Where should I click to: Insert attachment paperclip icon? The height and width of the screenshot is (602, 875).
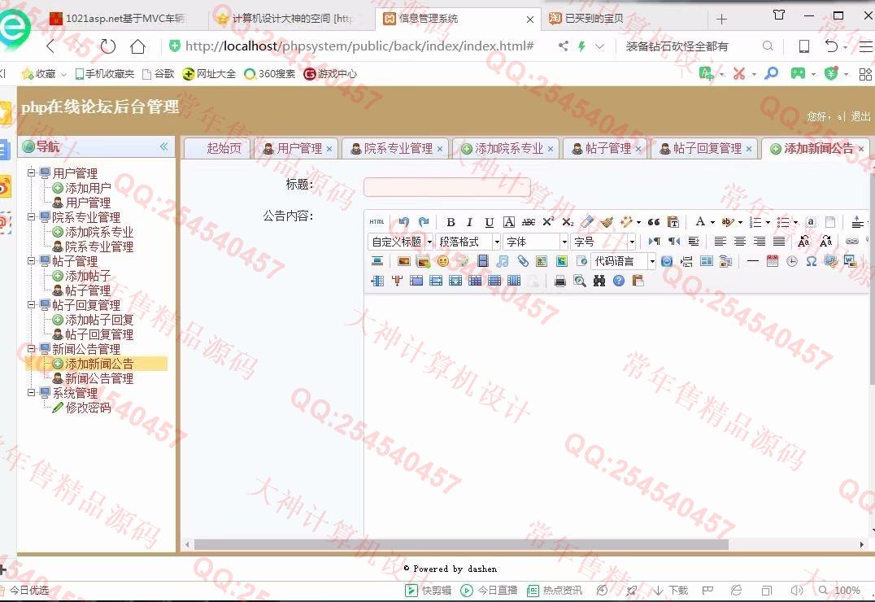[522, 261]
